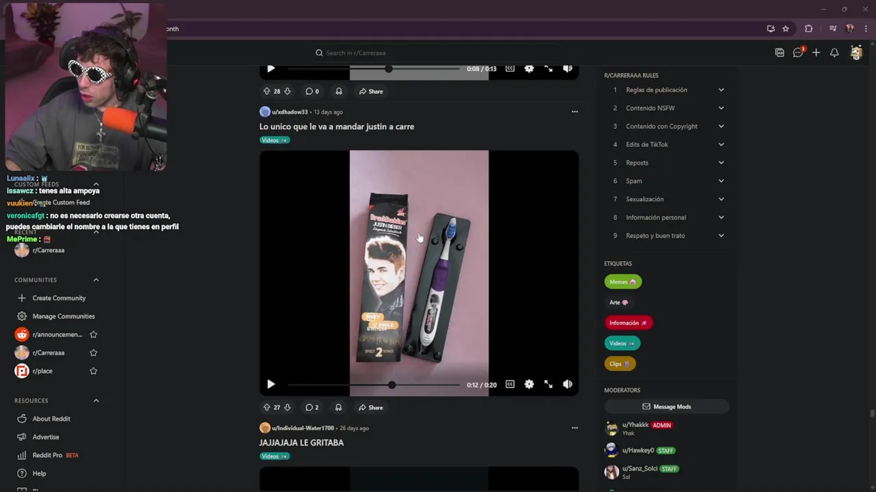Click Videos flair under Justin post
The width and height of the screenshot is (876, 492).
(274, 140)
